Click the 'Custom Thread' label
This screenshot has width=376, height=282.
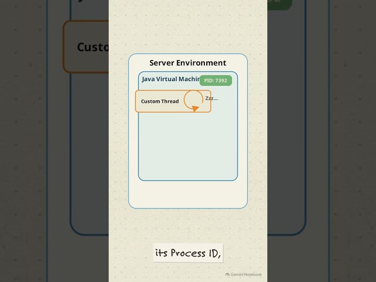coord(160,101)
